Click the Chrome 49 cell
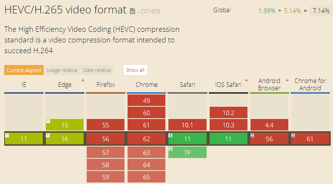333x184 pixels. pos(146,100)
